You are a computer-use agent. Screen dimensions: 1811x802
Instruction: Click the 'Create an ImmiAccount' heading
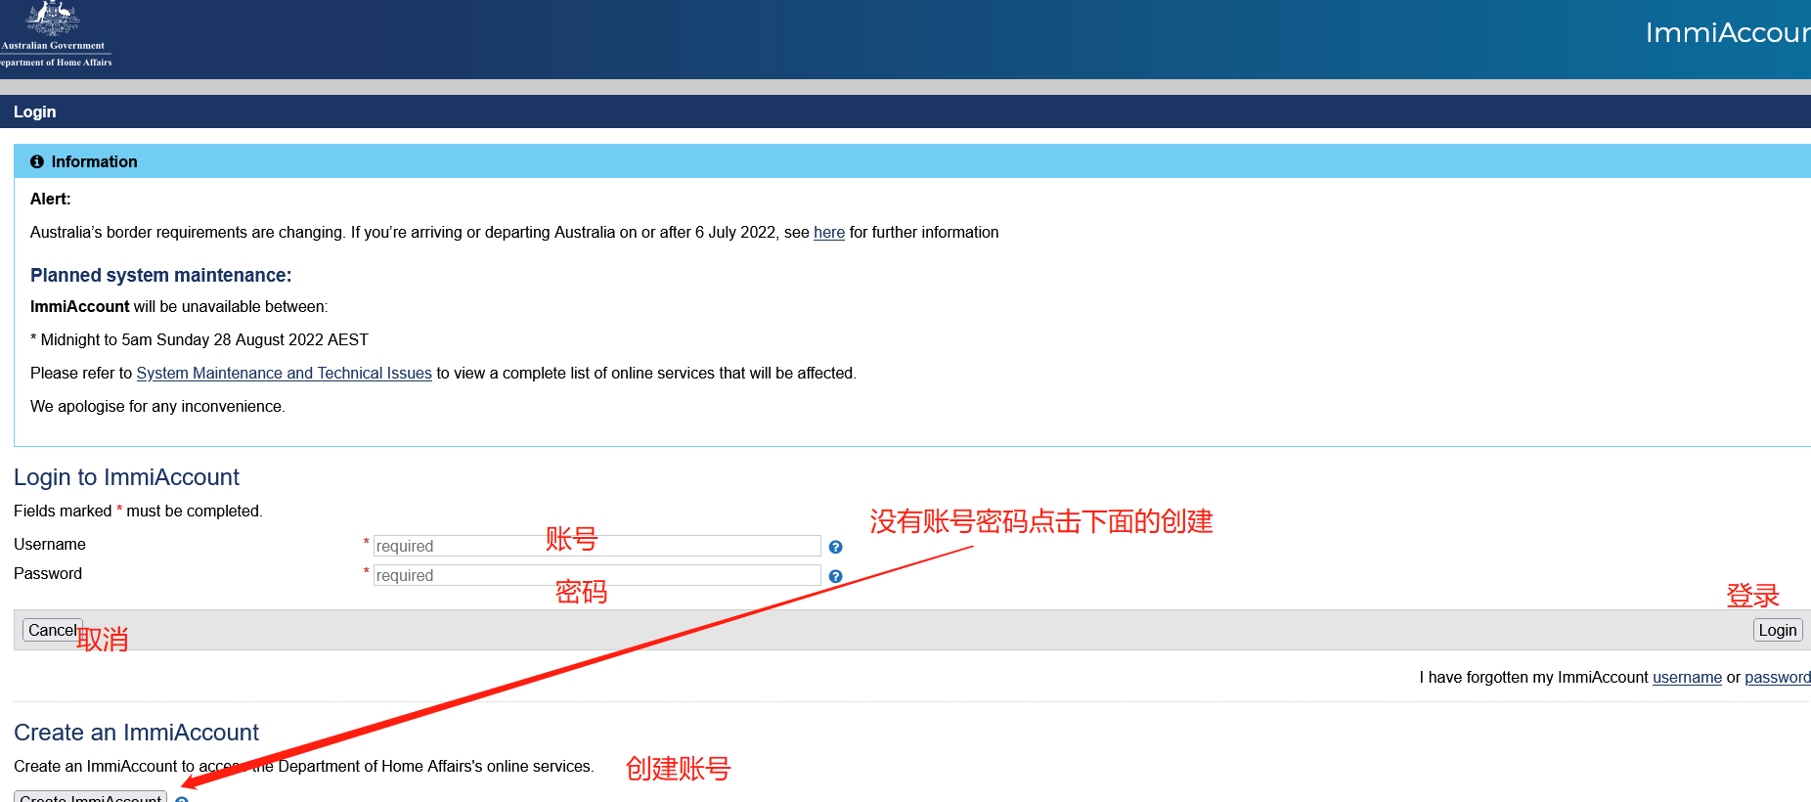click(136, 733)
